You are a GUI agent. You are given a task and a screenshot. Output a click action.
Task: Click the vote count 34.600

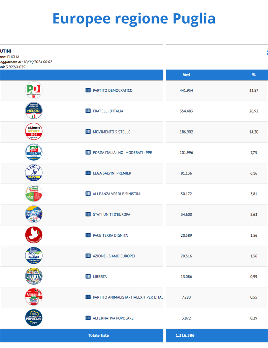186,214
